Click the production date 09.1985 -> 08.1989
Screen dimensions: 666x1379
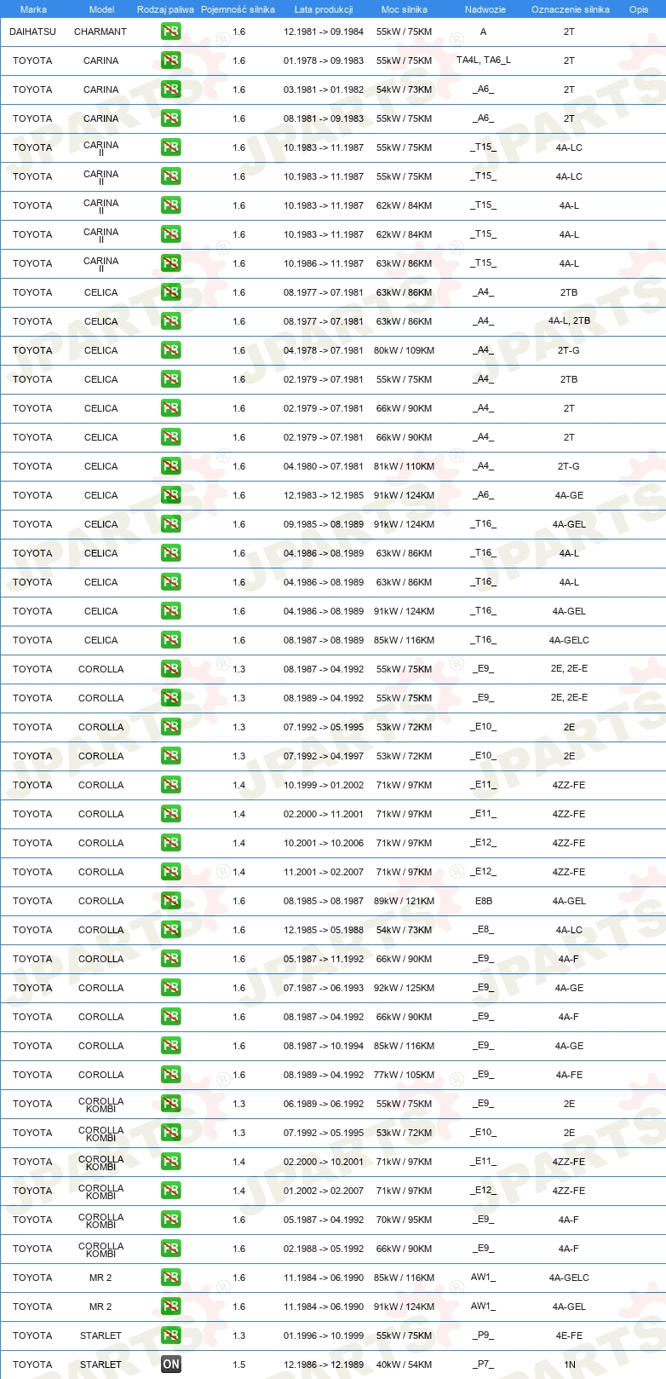pos(324,524)
